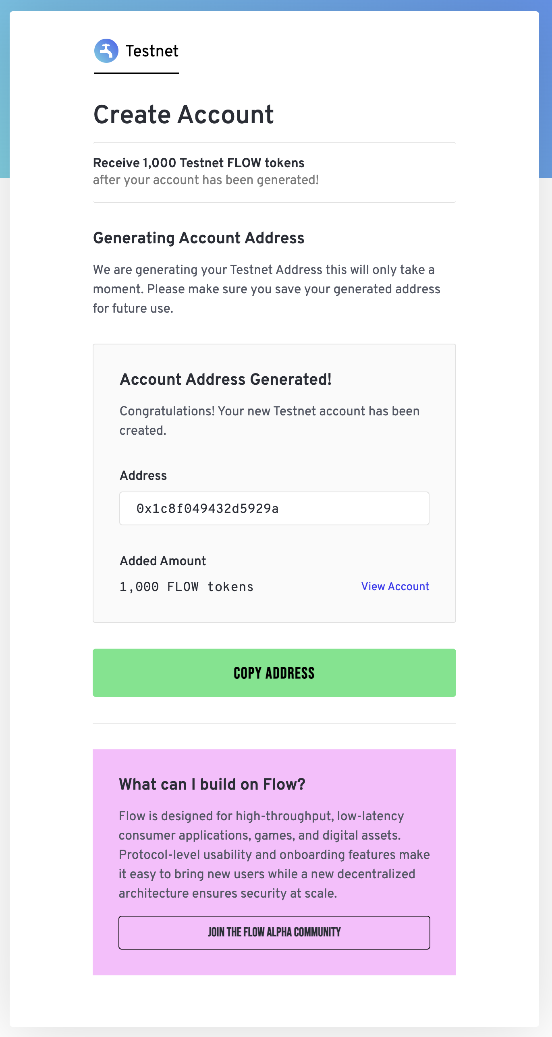Focus the generated address input field

(274, 508)
